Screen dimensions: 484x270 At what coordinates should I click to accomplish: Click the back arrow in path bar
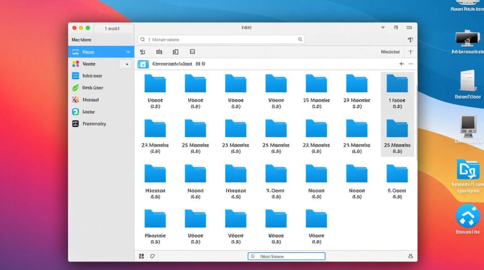[402, 64]
